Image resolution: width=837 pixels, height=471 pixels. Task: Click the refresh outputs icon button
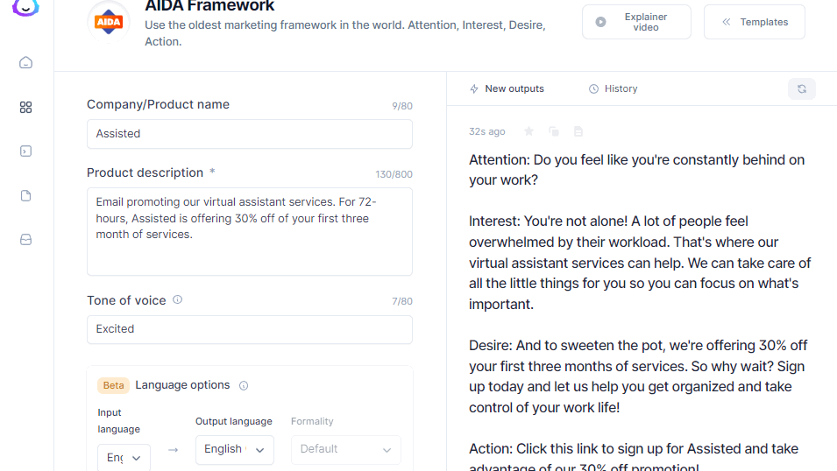[801, 88]
